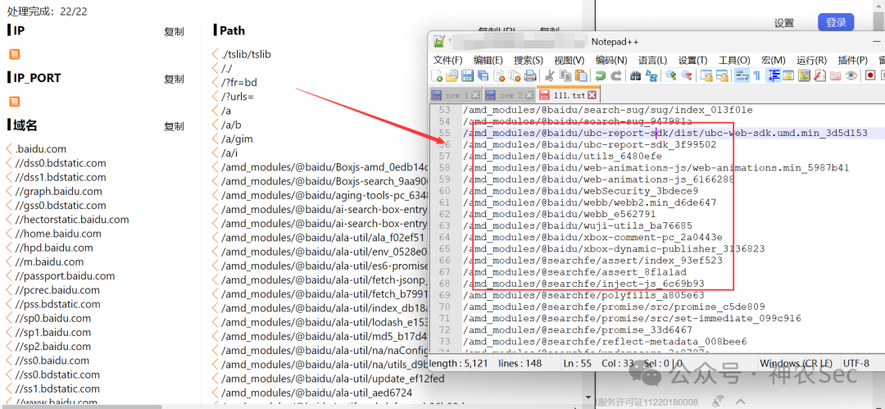Click the Close All documents icon
Image resolution: width=885 pixels, height=409 pixels.
tap(515, 75)
